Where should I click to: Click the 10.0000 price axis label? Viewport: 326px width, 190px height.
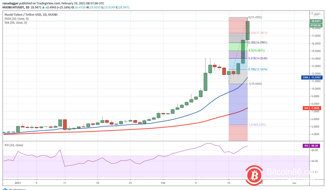[316, 89]
